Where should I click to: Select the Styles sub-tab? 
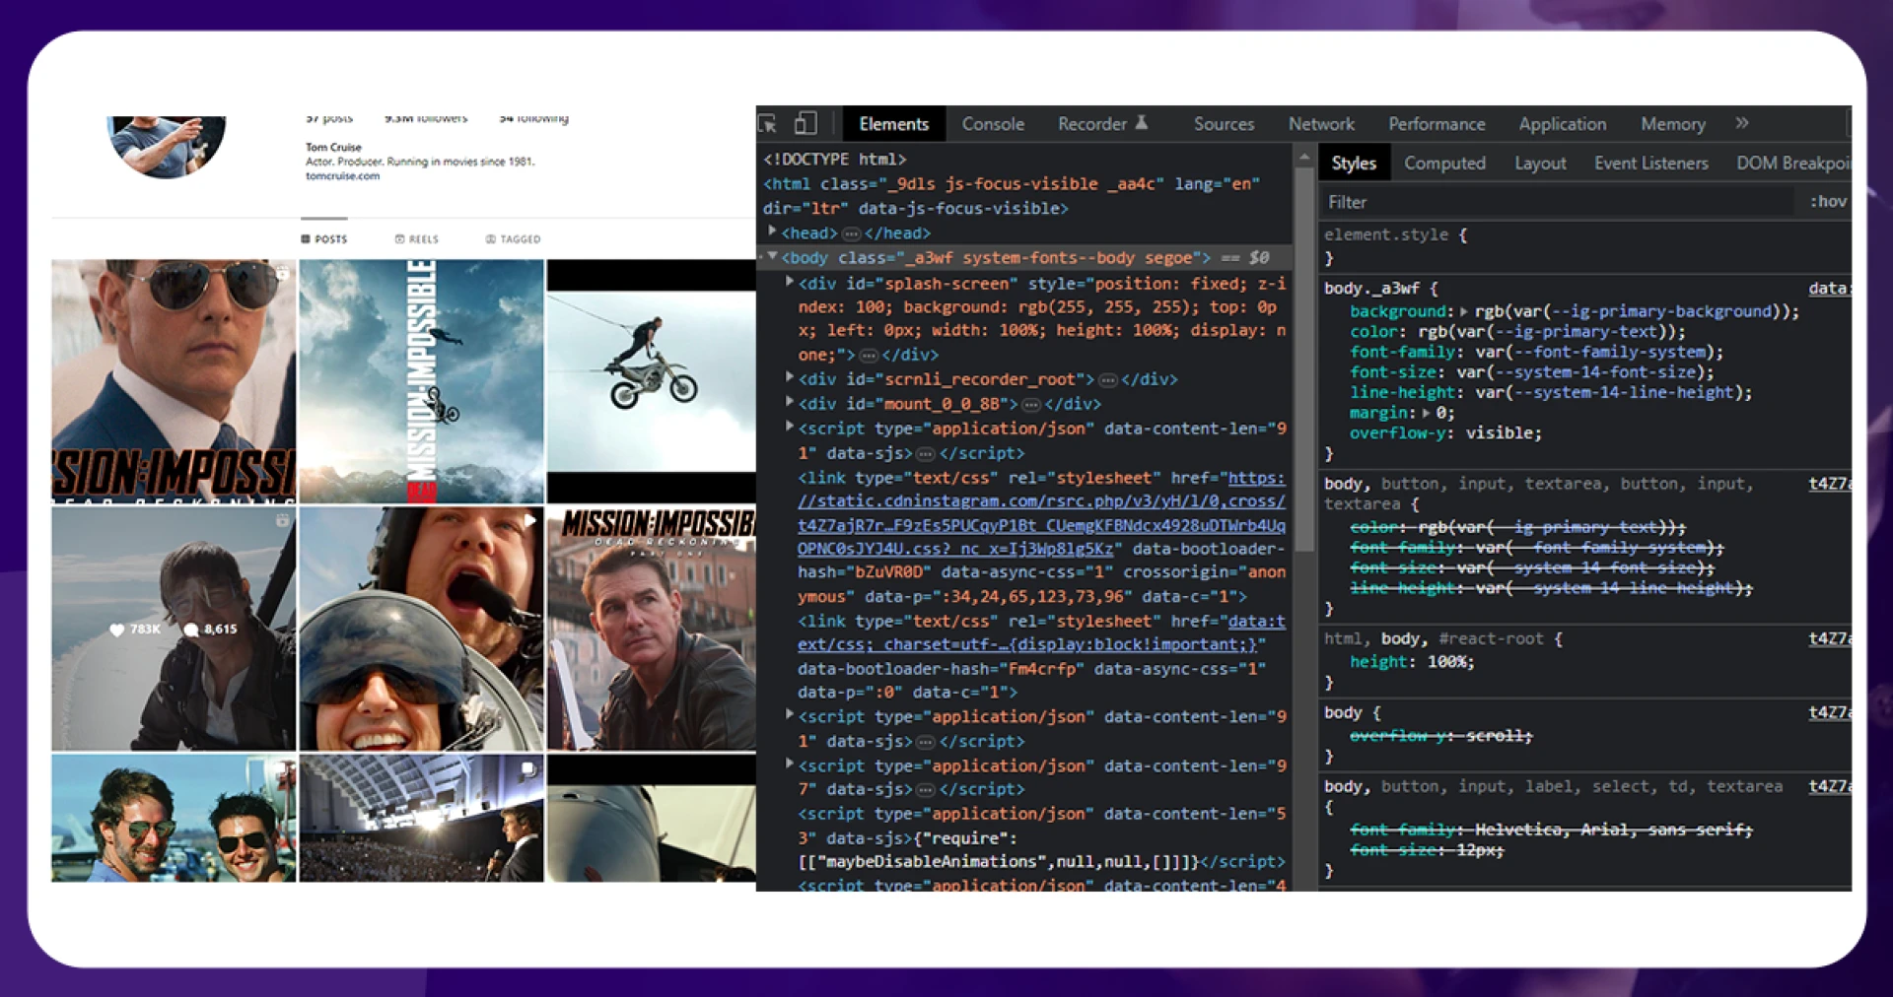click(x=1353, y=164)
